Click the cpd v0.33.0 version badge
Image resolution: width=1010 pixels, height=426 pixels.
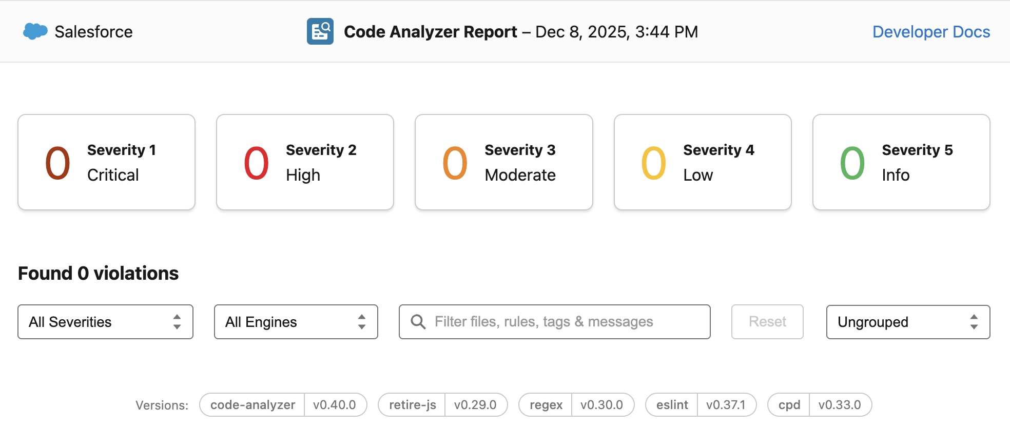[820, 404]
